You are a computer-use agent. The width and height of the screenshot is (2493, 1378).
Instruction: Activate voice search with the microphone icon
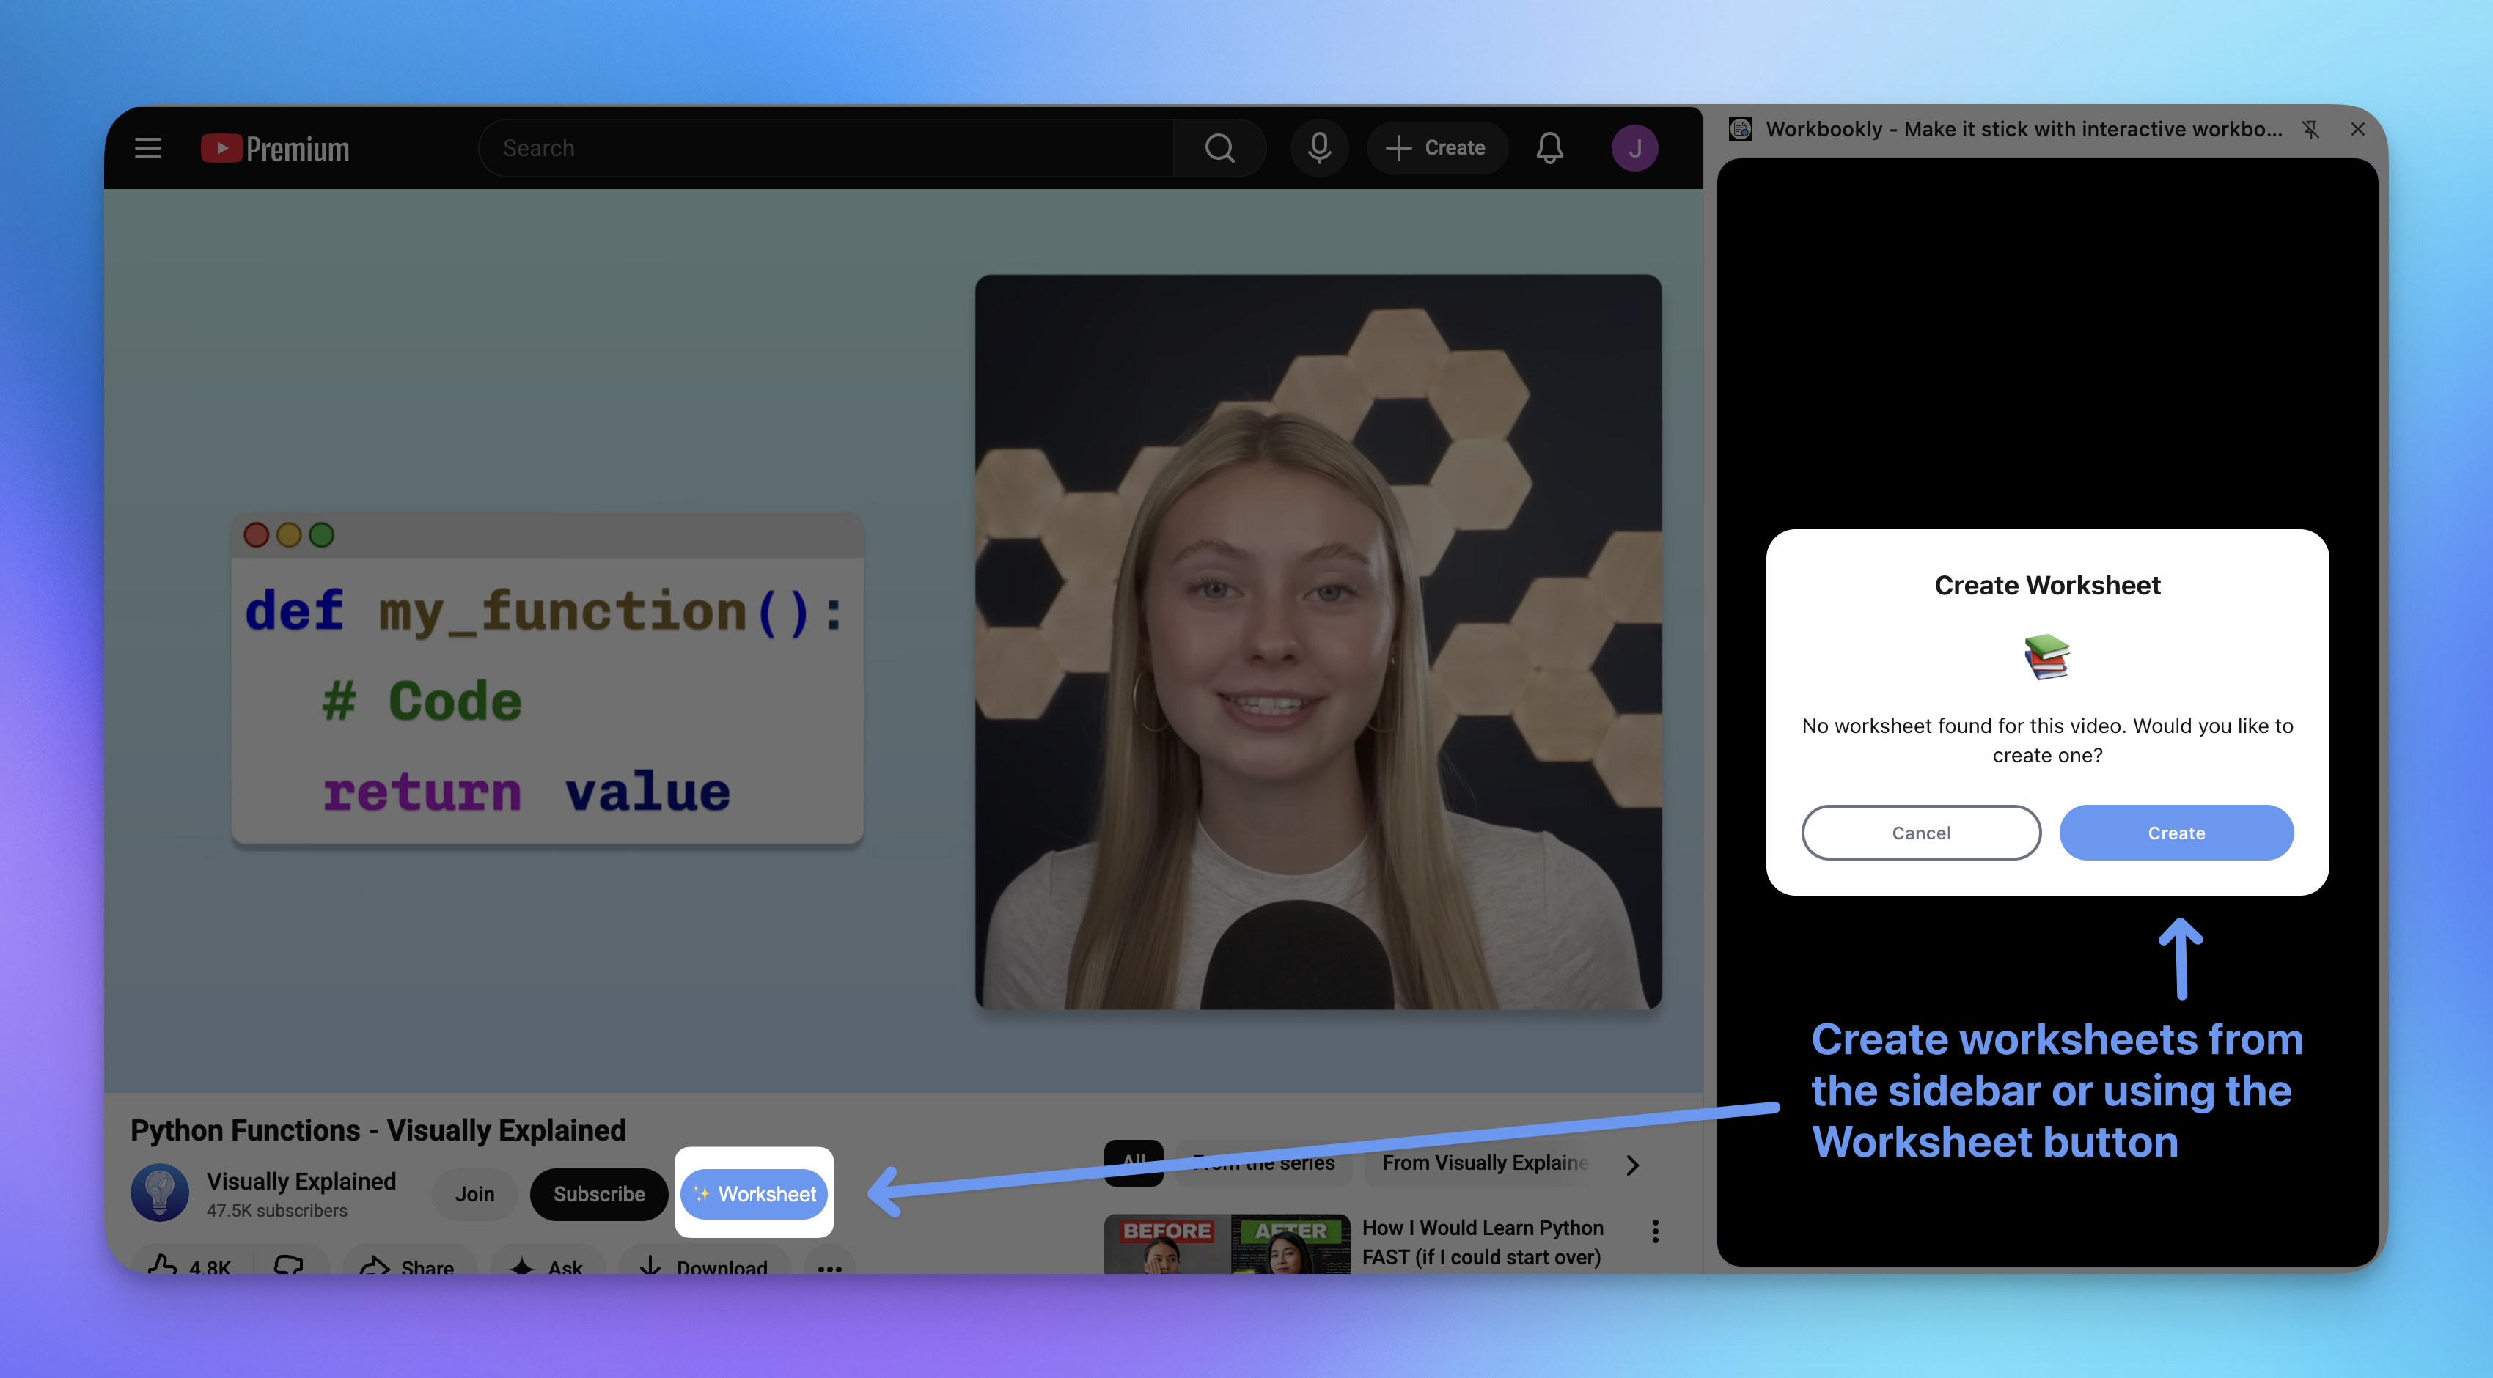point(1320,147)
